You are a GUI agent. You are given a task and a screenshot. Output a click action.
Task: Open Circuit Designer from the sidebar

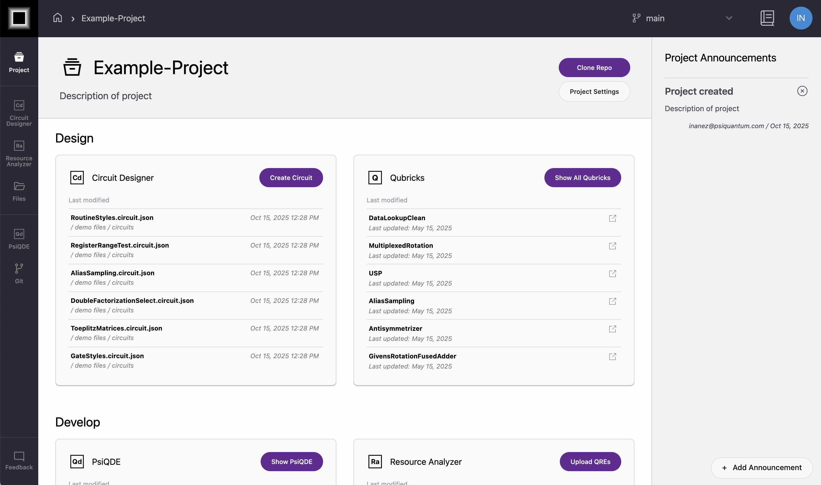(19, 113)
